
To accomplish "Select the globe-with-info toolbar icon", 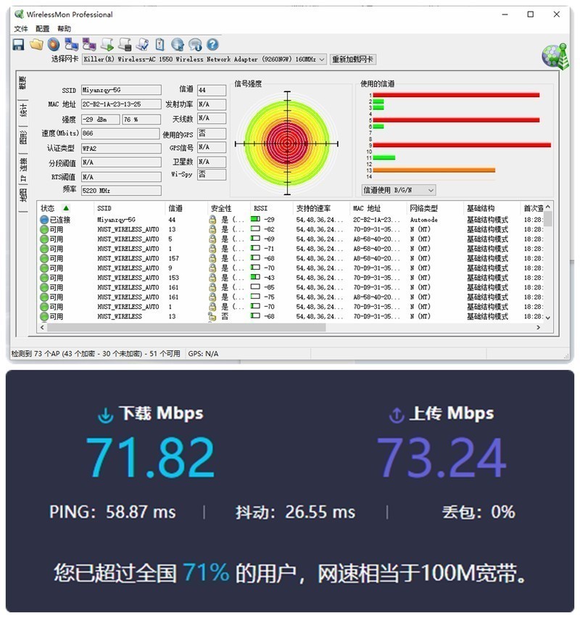I will pyautogui.click(x=194, y=44).
